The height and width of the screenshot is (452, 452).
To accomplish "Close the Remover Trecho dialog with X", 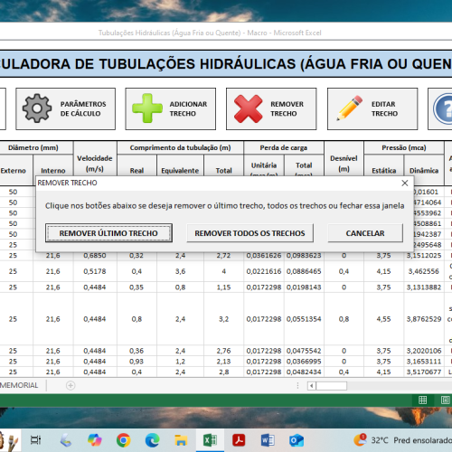I will [405, 183].
